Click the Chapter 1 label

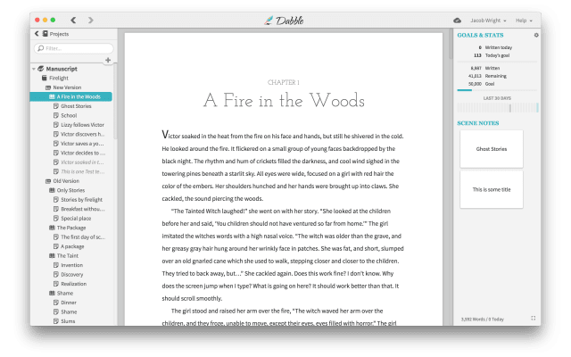point(284,82)
